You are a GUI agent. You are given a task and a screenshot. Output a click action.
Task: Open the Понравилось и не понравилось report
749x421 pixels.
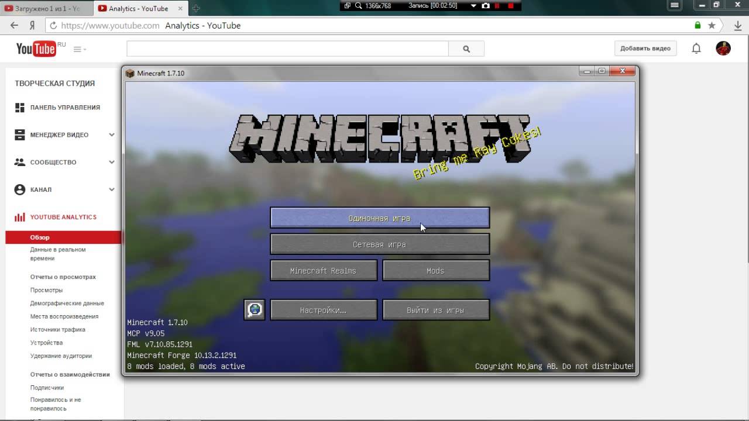(x=56, y=404)
